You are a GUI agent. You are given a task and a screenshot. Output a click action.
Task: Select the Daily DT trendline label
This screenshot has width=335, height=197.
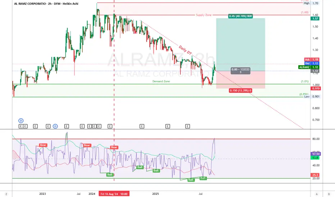[x=185, y=50]
